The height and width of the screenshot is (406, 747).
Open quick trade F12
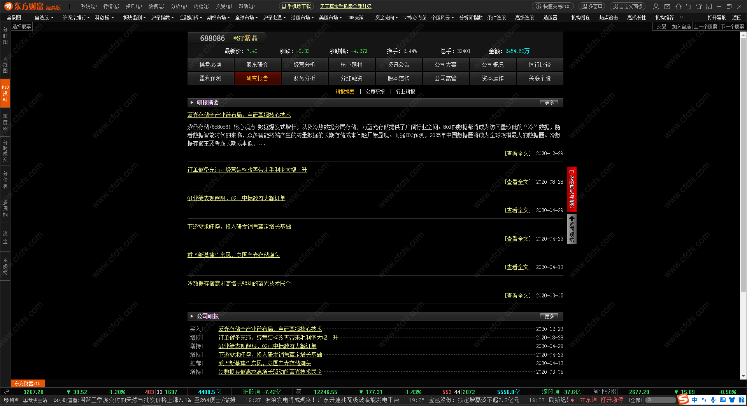pyautogui.click(x=552, y=6)
